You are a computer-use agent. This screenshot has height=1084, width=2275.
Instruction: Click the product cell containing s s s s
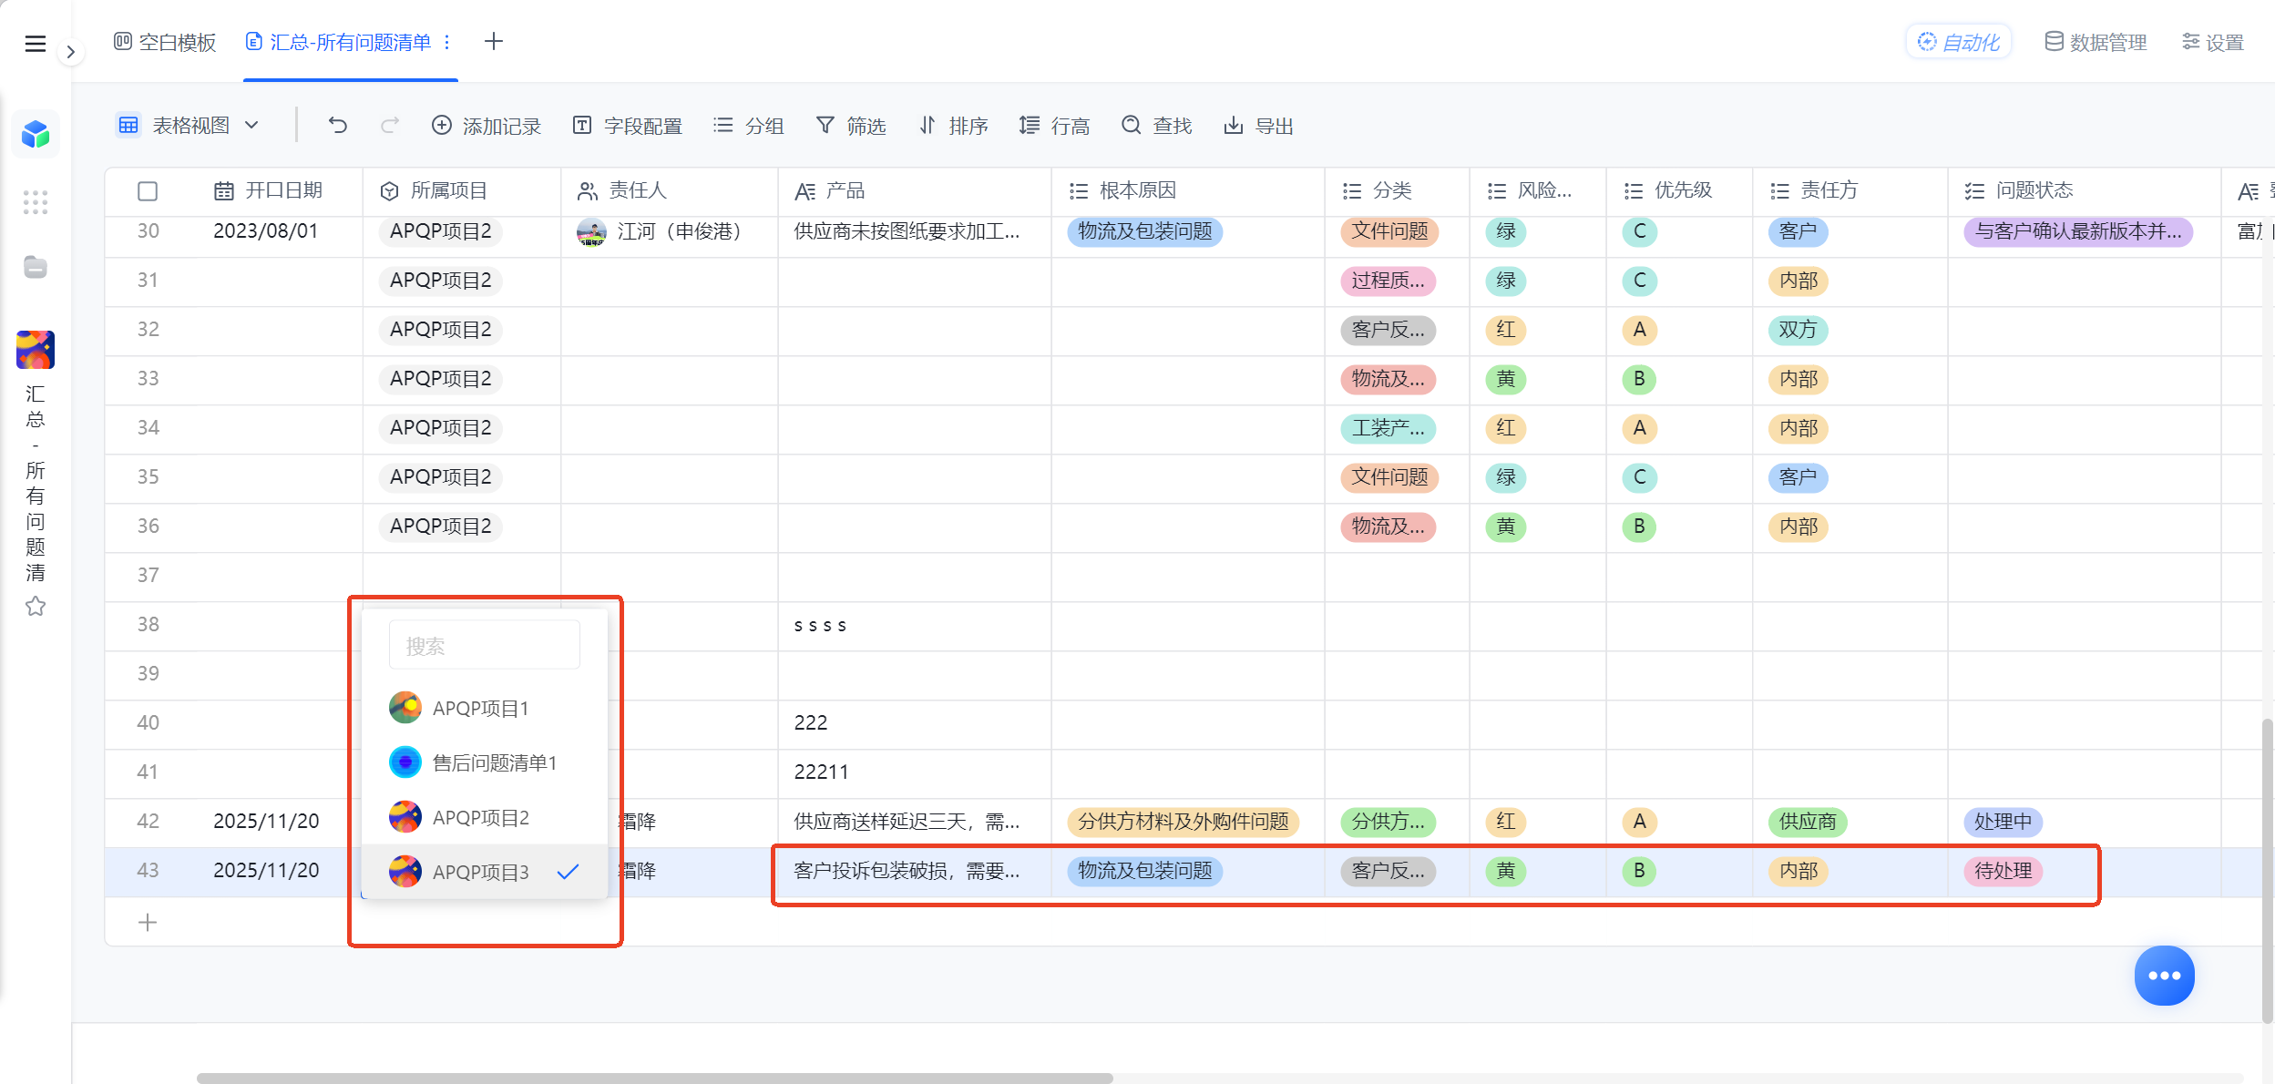pyautogui.click(x=914, y=625)
